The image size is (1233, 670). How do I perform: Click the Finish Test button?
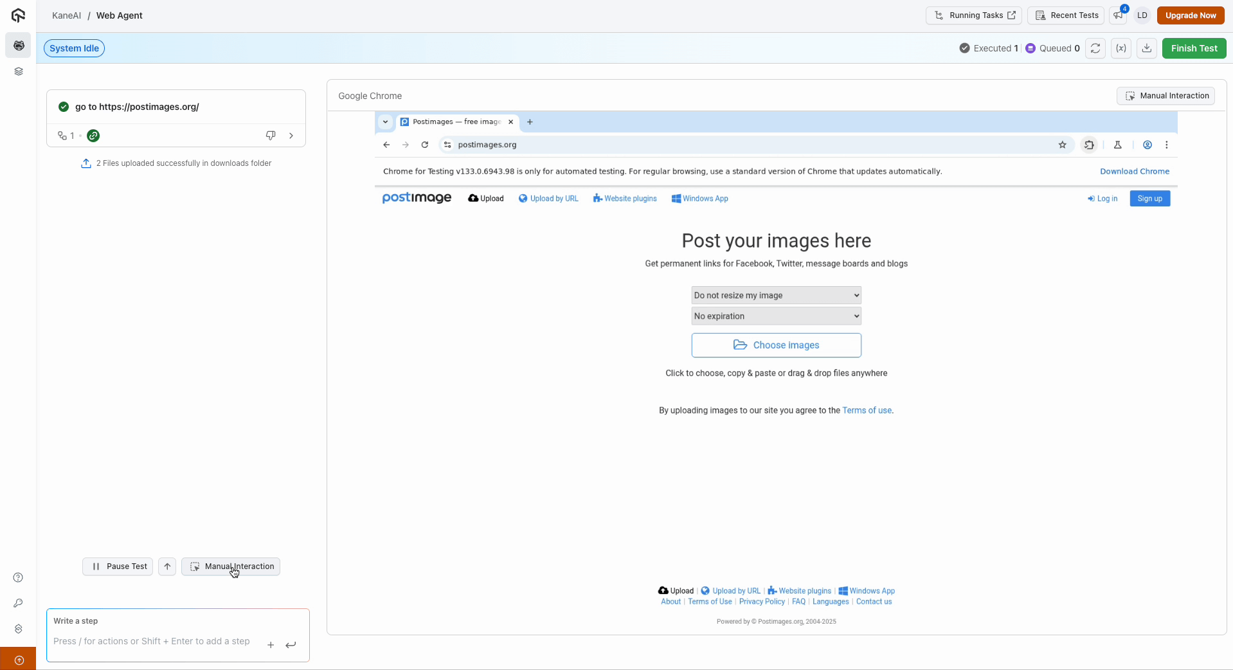tap(1194, 48)
